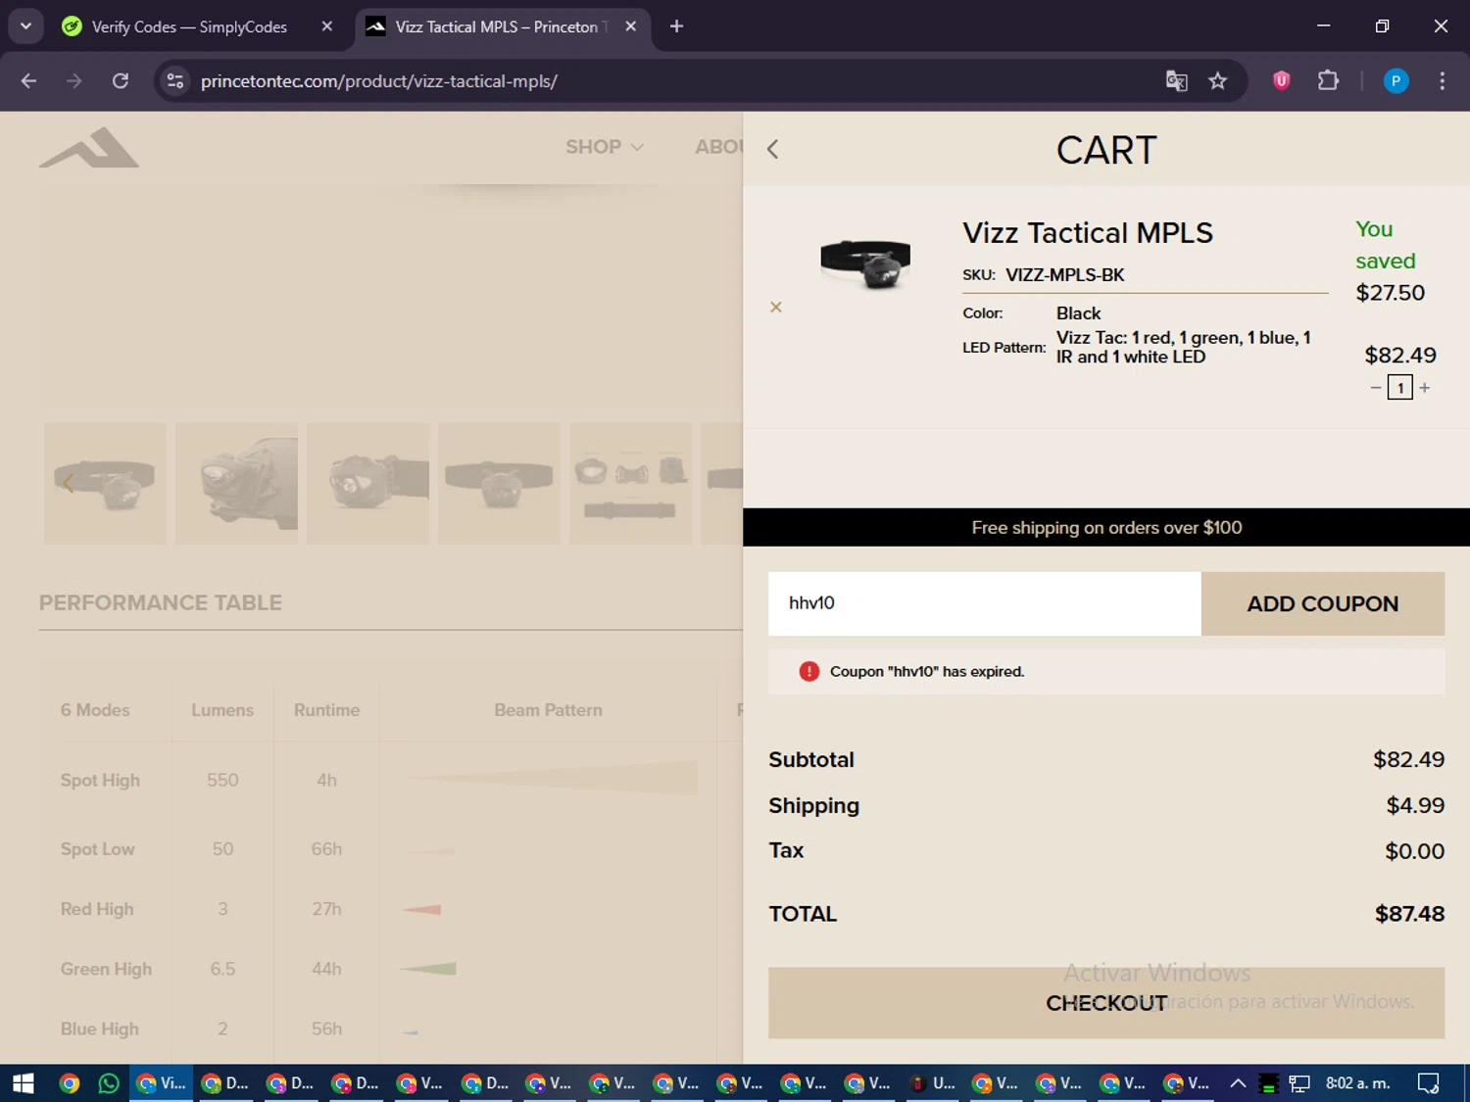The image size is (1470, 1102).
Task: Decrease item quantity with minus button
Action: pyautogui.click(x=1376, y=388)
